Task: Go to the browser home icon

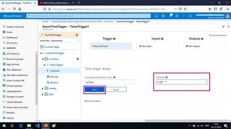Action: point(20,9)
